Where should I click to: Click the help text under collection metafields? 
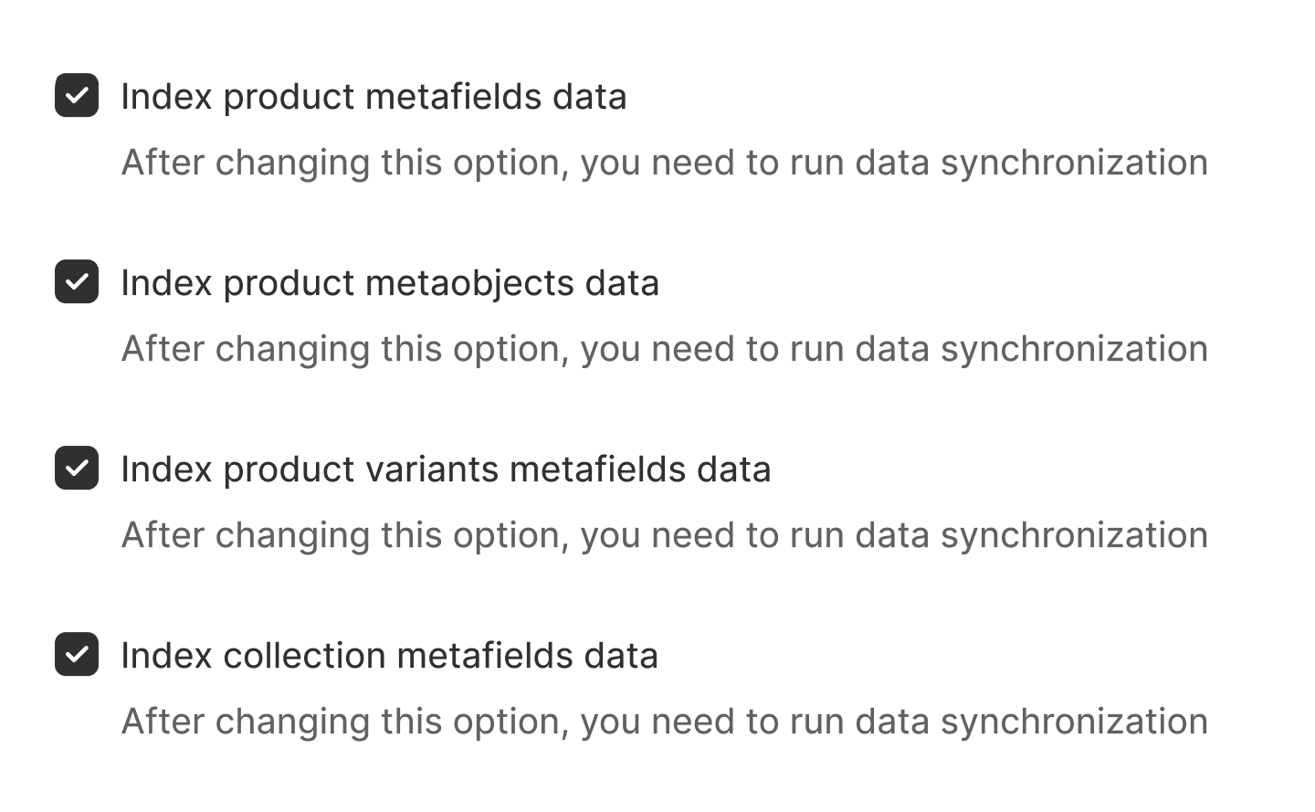pos(664,722)
